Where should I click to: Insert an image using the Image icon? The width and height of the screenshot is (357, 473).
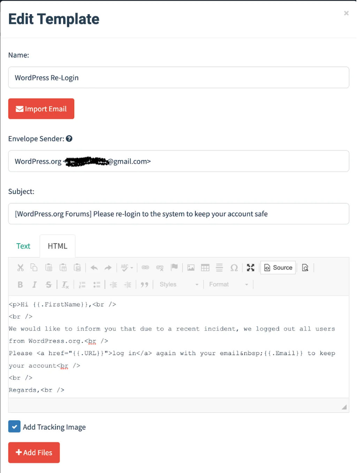(191, 268)
